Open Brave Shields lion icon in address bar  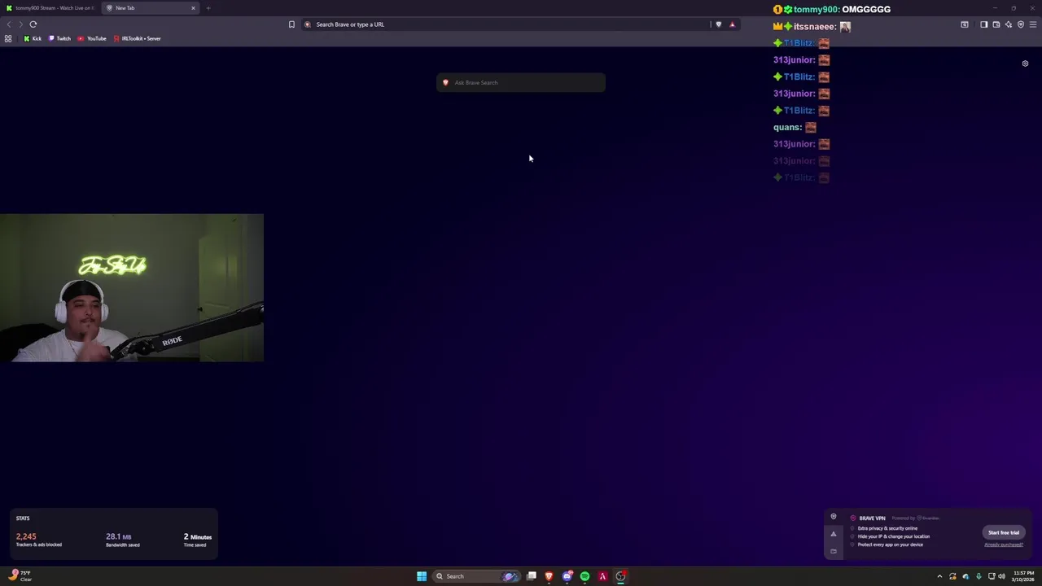pyautogui.click(x=718, y=24)
